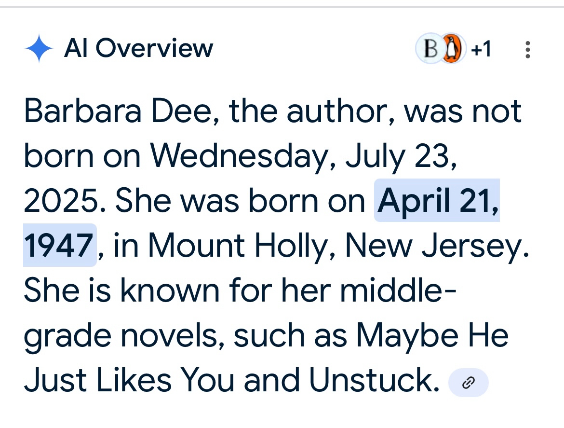Image resolution: width=564 pixels, height=428 pixels.
Task: Click the link chip icon after "Unstuck."
Action: point(468,384)
